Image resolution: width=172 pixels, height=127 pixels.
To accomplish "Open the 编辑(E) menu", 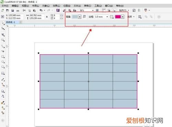I will coord(15,5).
